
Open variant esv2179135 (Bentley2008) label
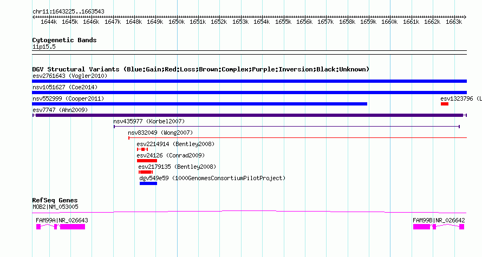tap(177, 167)
